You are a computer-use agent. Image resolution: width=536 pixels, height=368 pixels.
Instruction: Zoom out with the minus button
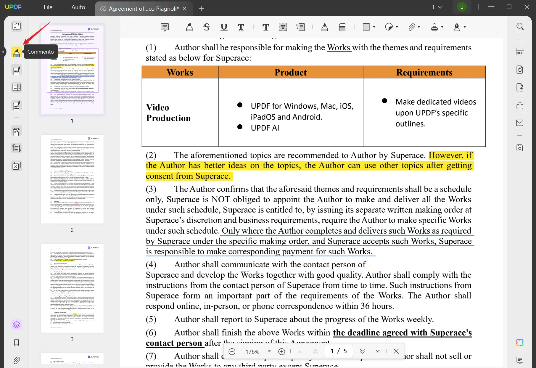pos(232,351)
